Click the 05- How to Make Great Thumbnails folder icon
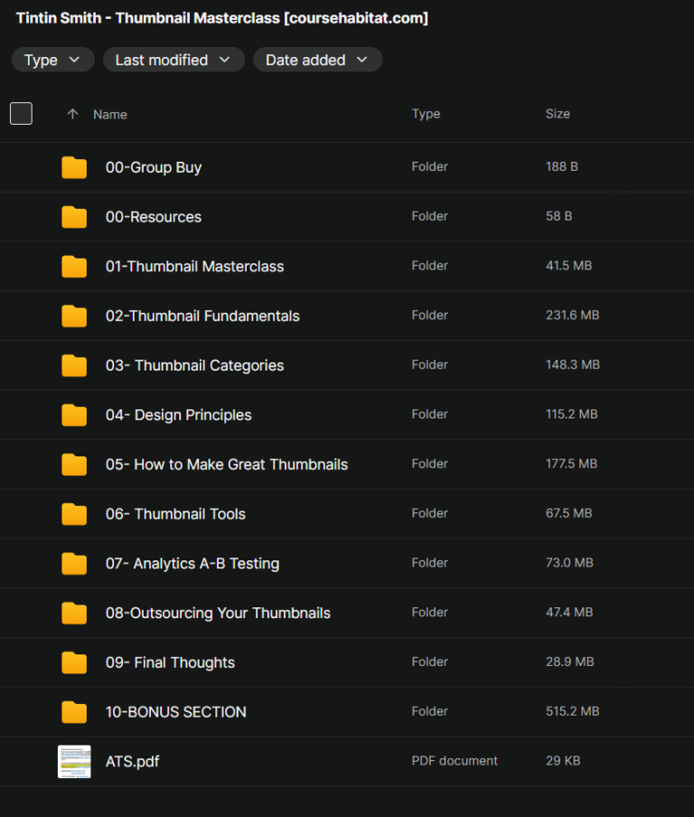The width and height of the screenshot is (694, 817). point(74,465)
